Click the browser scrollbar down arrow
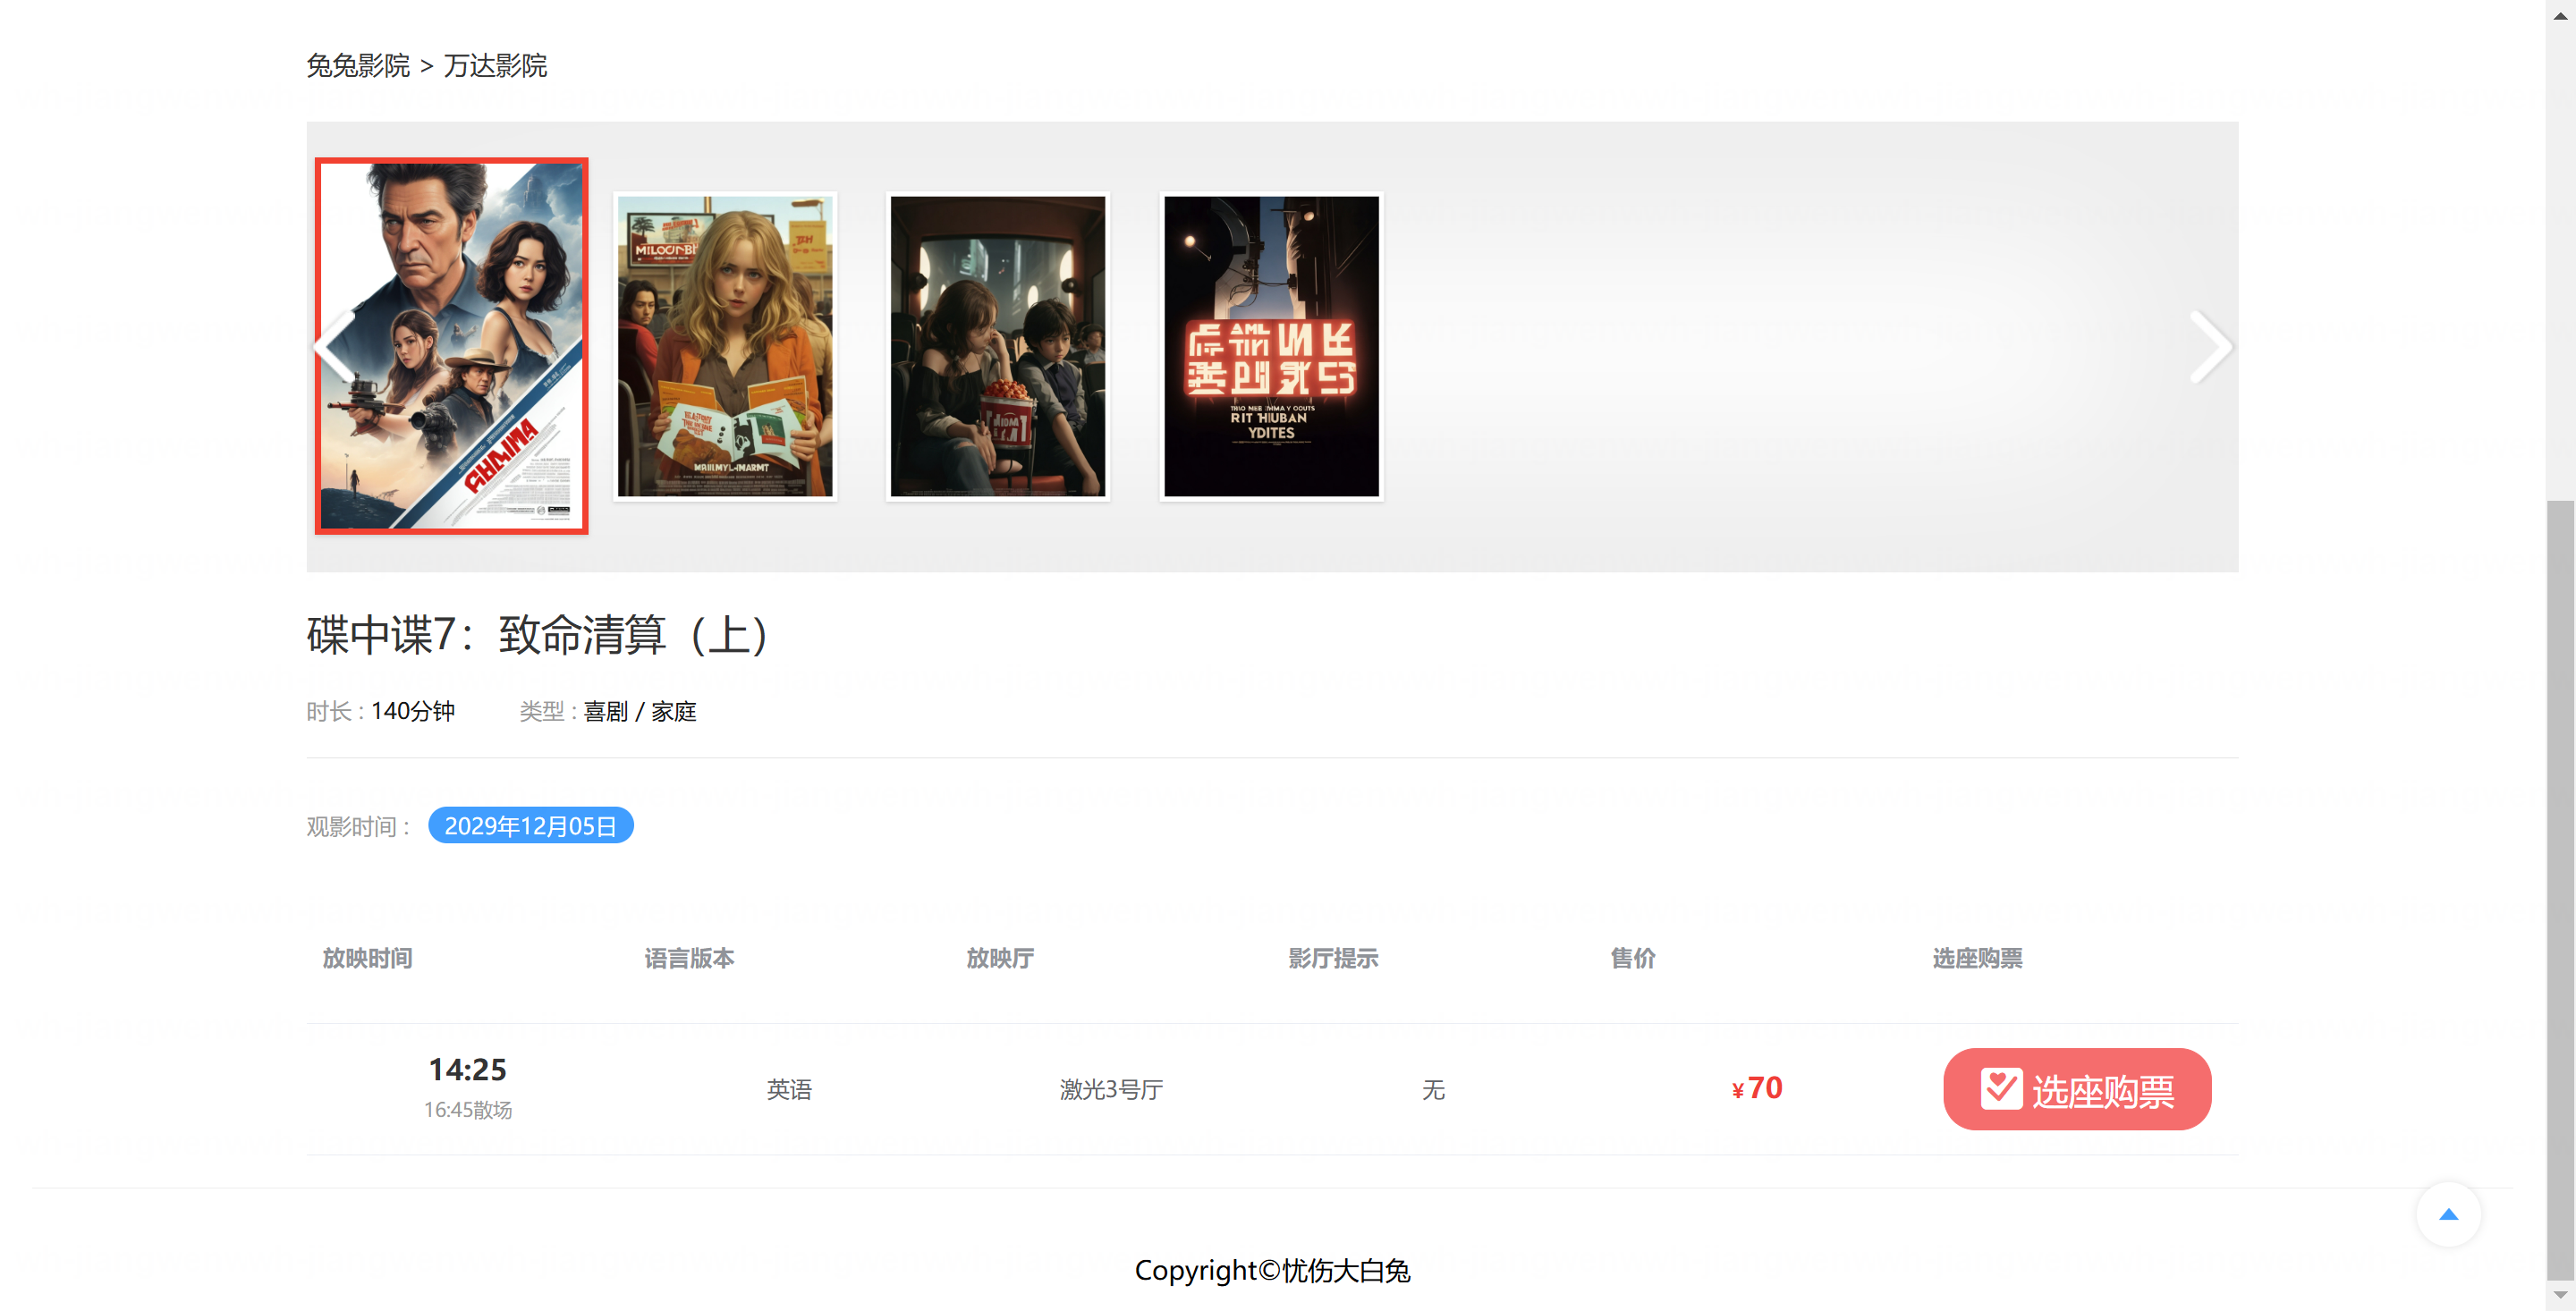 pos(2560,1295)
